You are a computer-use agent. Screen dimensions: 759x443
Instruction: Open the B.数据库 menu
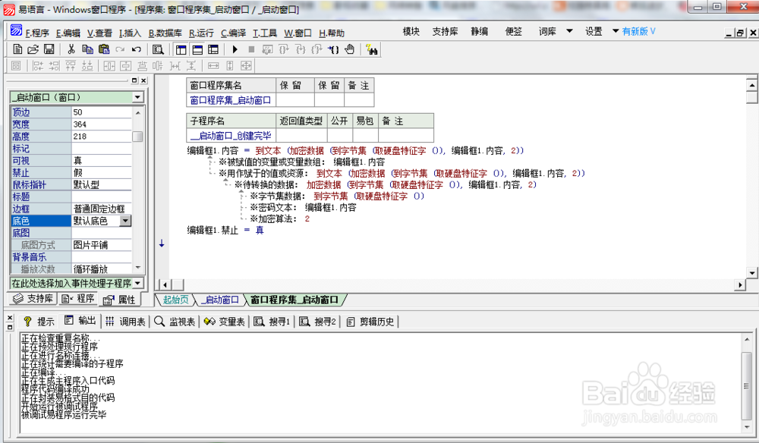pos(165,33)
